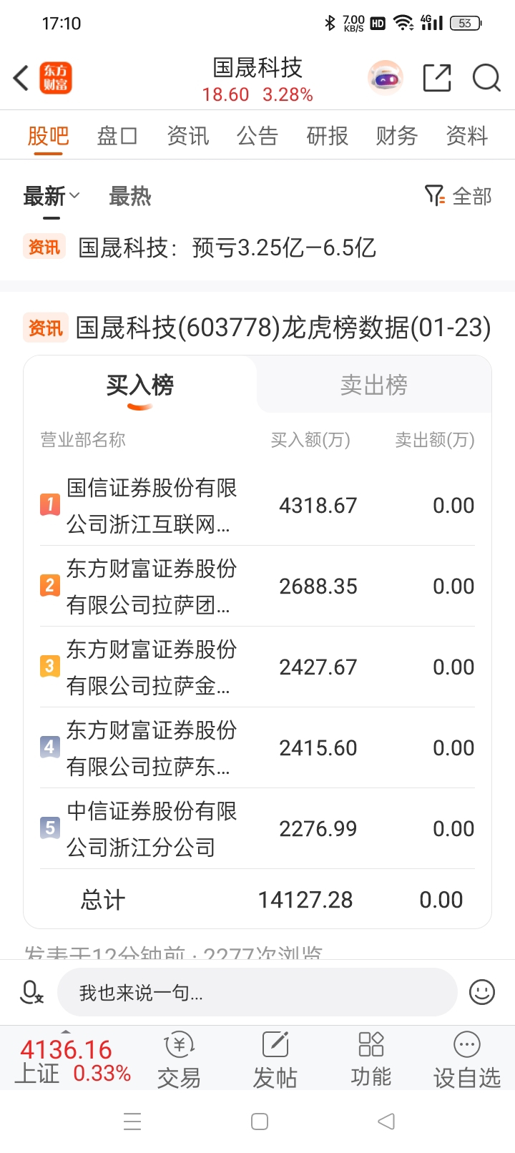The height and width of the screenshot is (1153, 515).
Task: Expand the 最新 sort dropdown
Action: coord(51,196)
